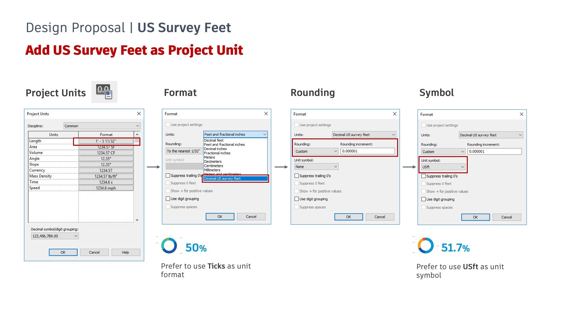Click Cancel in the Rounding Format dialog
The height and width of the screenshot is (330, 587).
pos(380,217)
